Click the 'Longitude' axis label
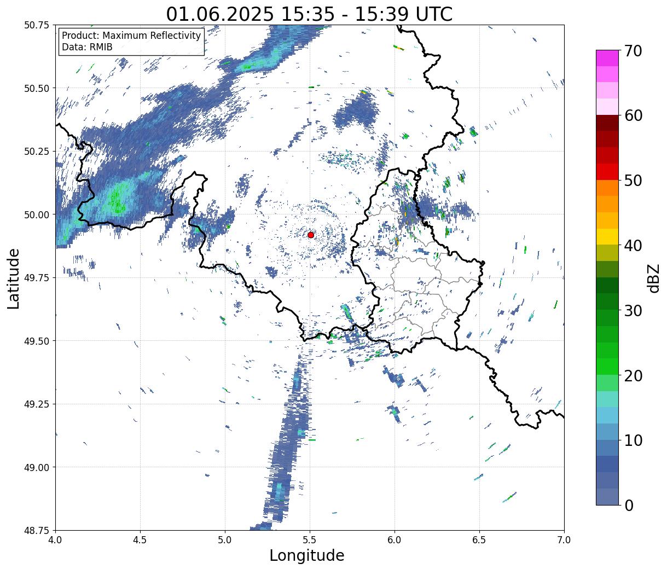This screenshot has height=569, width=667. [x=307, y=555]
